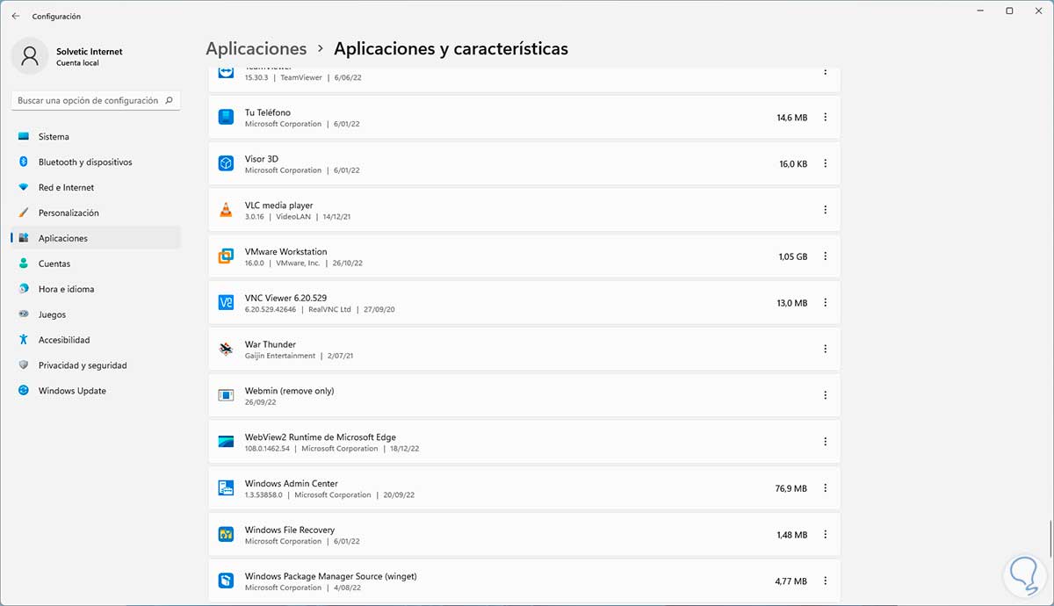
Task: Open three-dot menu for VMware Workstation
Action: [x=825, y=256]
